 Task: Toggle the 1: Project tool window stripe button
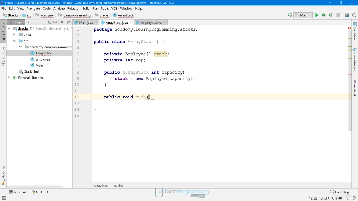(x=3, y=31)
